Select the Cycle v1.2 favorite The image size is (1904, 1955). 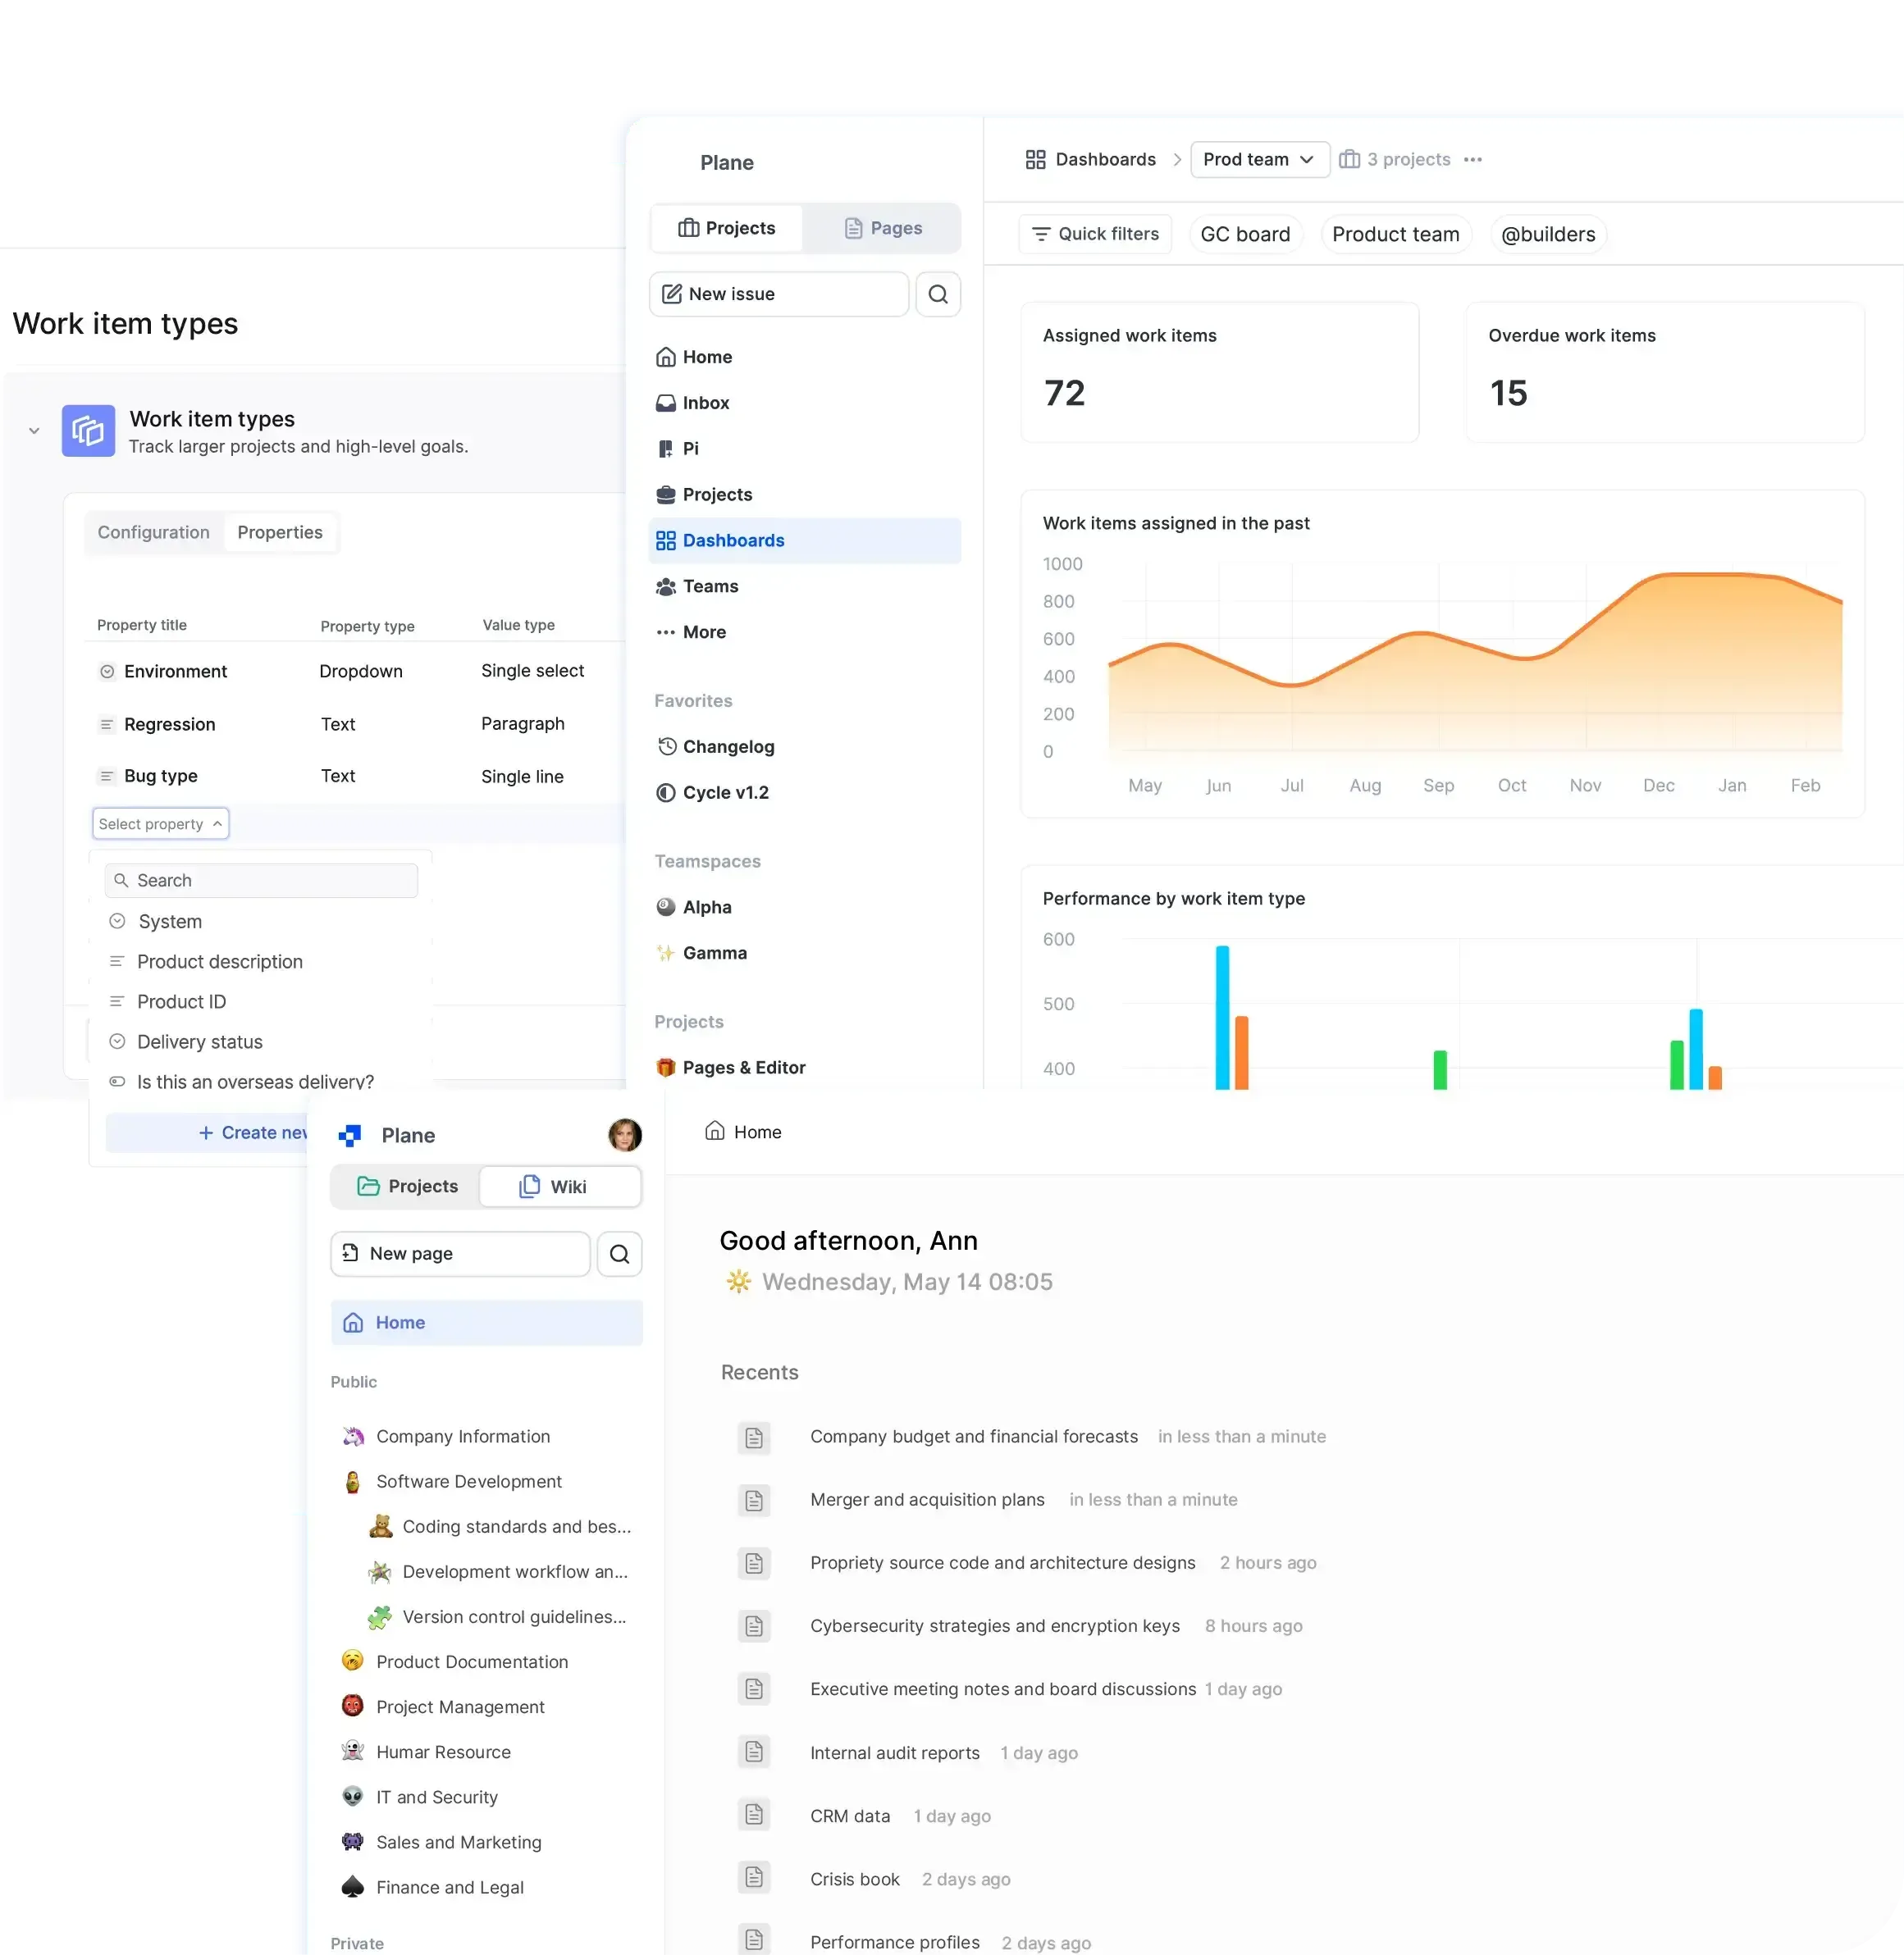click(x=725, y=791)
